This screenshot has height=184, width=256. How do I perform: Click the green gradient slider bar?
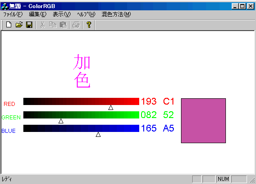pos(81,115)
